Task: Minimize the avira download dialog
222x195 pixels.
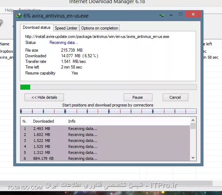Action: 171,15
